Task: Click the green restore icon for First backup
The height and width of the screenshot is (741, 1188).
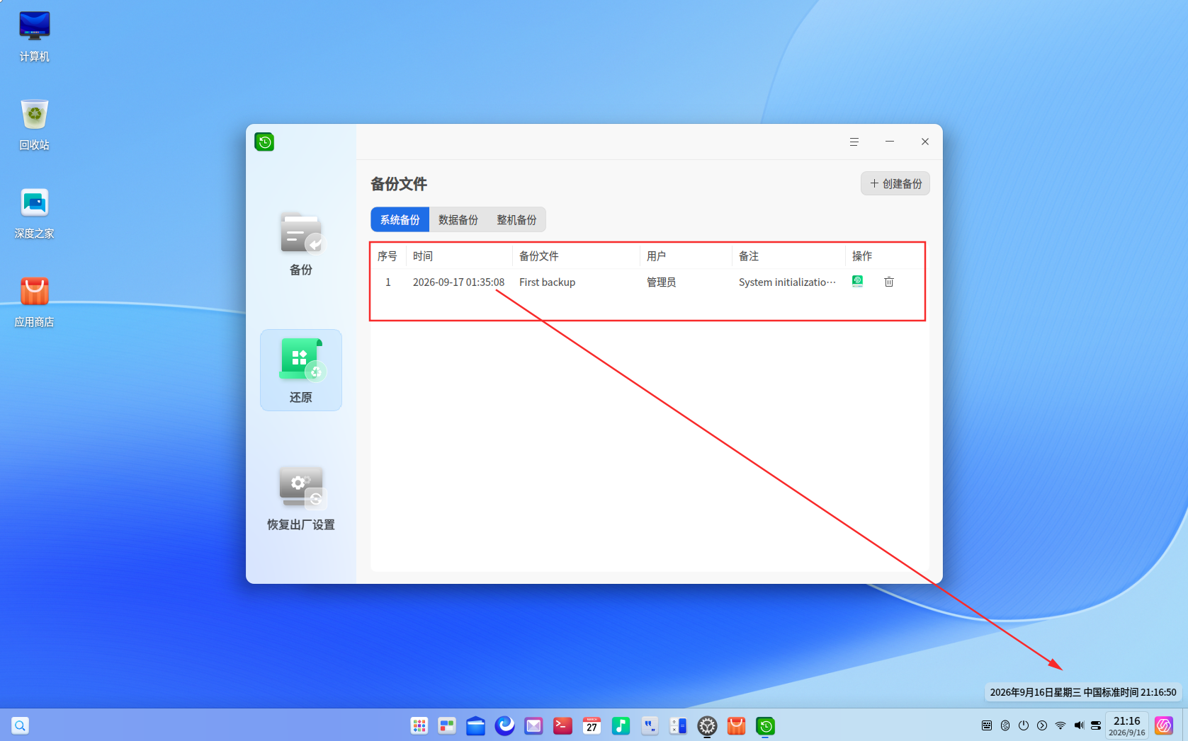Action: pyautogui.click(x=857, y=282)
